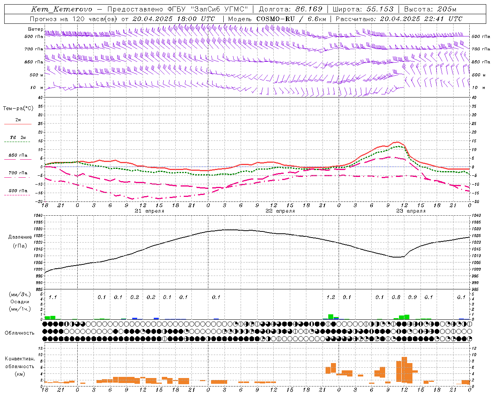The height and width of the screenshot is (393, 492).
Task: Click the Осадки precipitation label
Action: click(20, 302)
